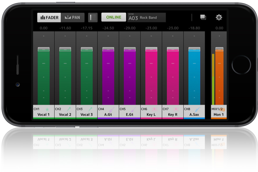Tap the guitar icon on CH4 A.Gt
The width and height of the screenshot is (258, 172).
point(112,109)
